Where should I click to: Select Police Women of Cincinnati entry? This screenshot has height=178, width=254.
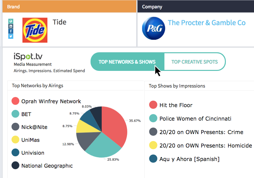[x=195, y=119]
